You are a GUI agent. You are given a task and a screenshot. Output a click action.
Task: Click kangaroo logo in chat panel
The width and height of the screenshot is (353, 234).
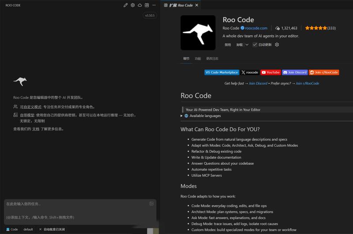coord(20,82)
